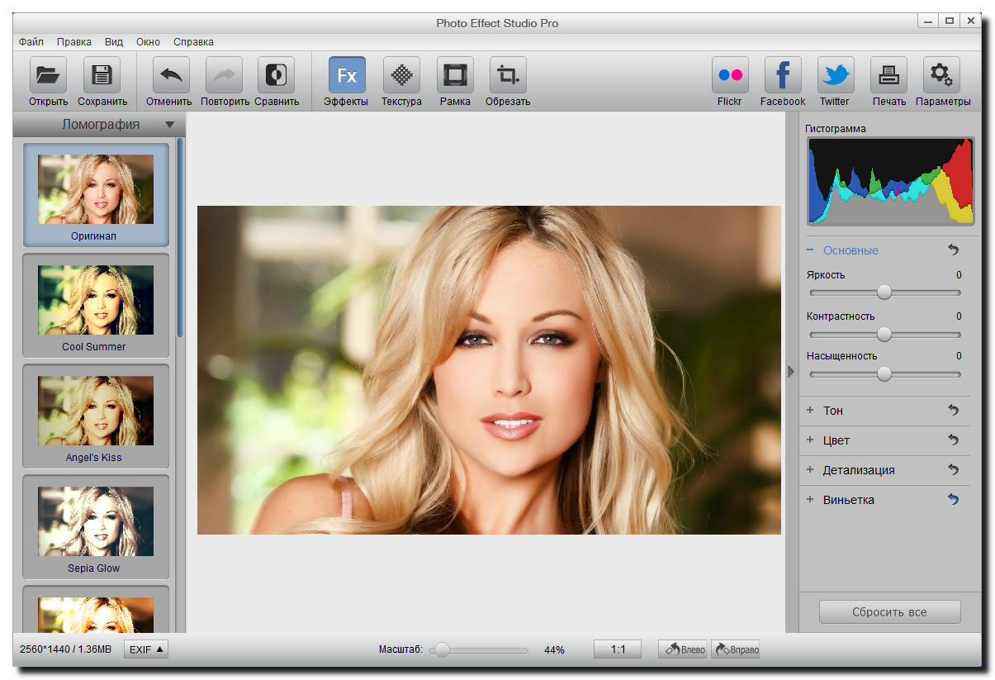Adjust the Контрастность slider
Image resolution: width=995 pixels, height=680 pixels.
[884, 334]
